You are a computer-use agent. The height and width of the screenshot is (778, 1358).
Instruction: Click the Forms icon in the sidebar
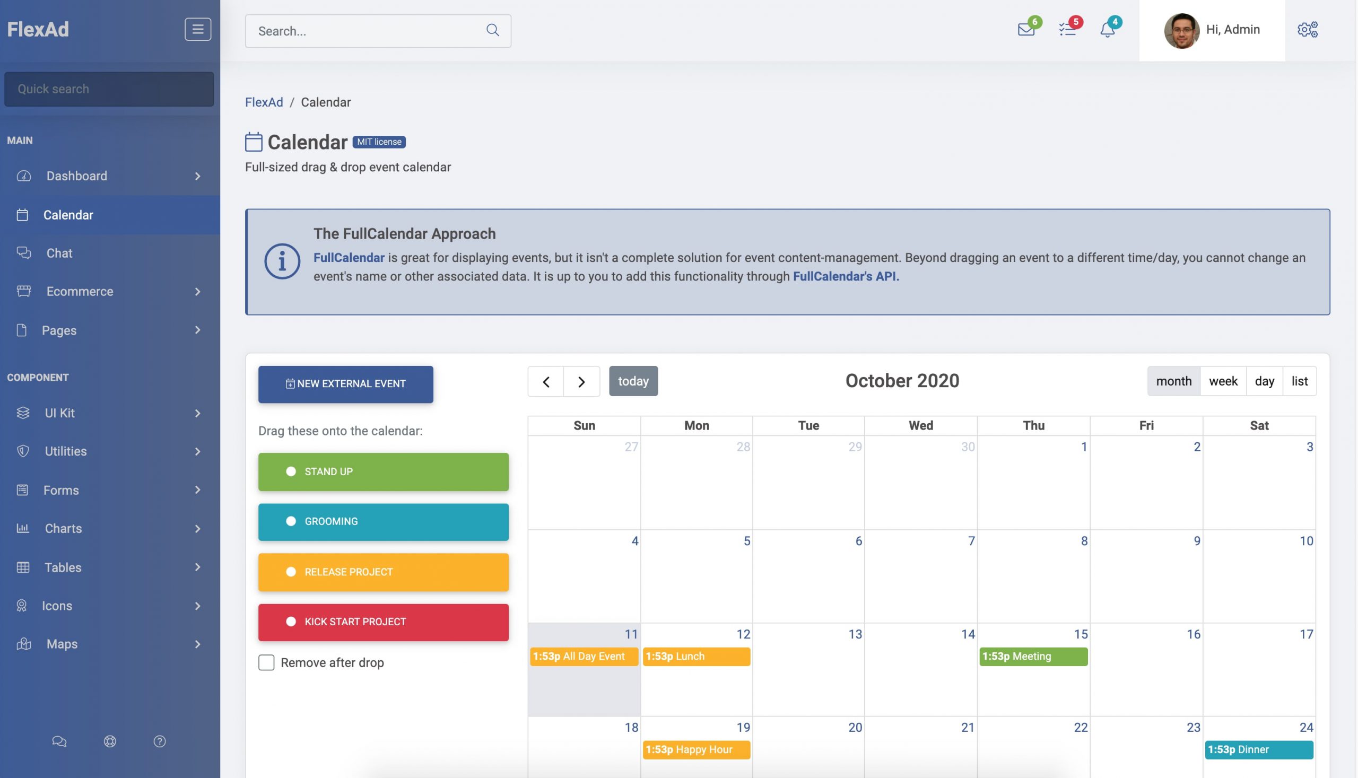(x=22, y=490)
